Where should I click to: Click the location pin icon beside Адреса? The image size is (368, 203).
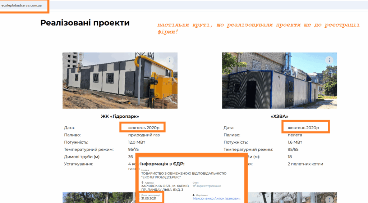(x=143, y=182)
